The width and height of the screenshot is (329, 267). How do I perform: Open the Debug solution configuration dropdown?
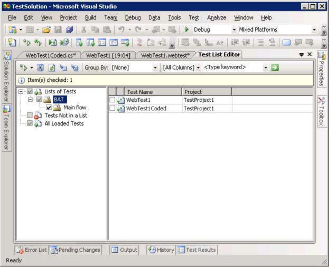coord(234,30)
